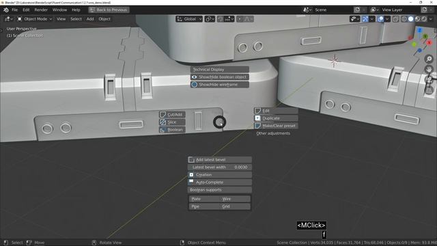
Task: Open the Object Mode dropdown
Action: coord(35,19)
